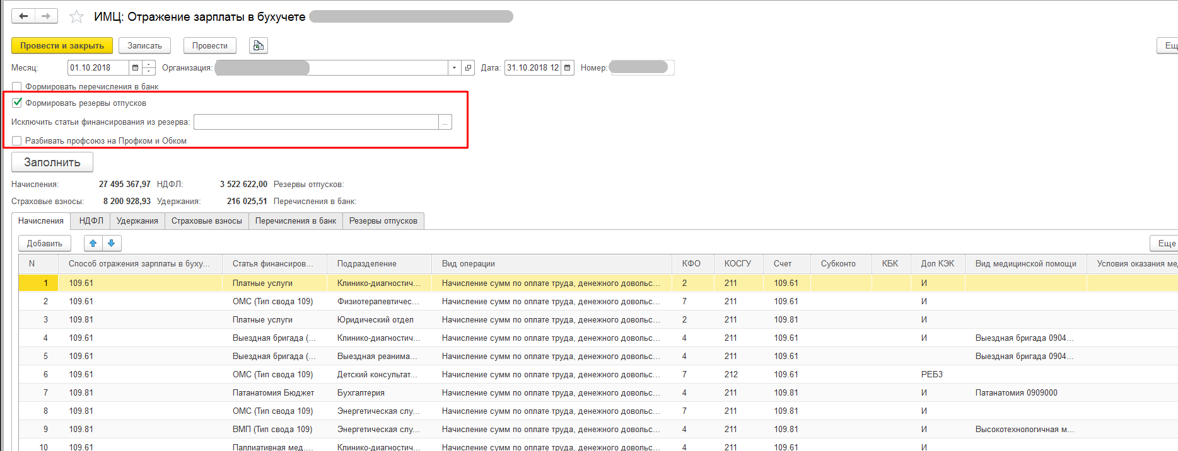The width and height of the screenshot is (1178, 451).
Task: Click the document movements report icon
Action: 258,45
